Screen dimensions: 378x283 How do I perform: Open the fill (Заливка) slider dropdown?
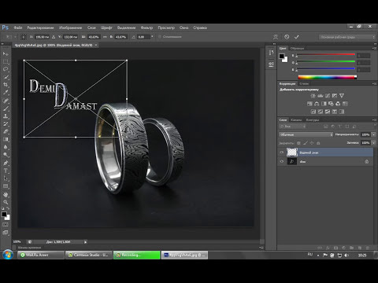point(374,143)
